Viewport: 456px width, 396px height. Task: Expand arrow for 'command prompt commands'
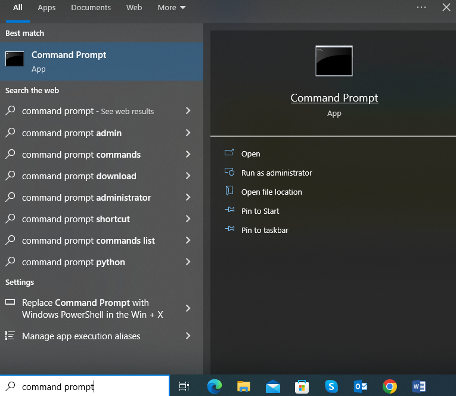click(188, 154)
